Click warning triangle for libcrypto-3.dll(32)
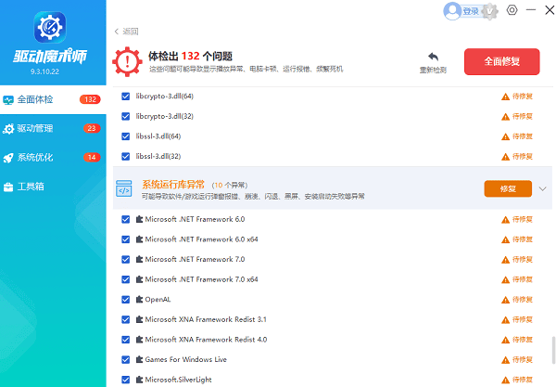This screenshot has width=556, height=387. pos(505,117)
